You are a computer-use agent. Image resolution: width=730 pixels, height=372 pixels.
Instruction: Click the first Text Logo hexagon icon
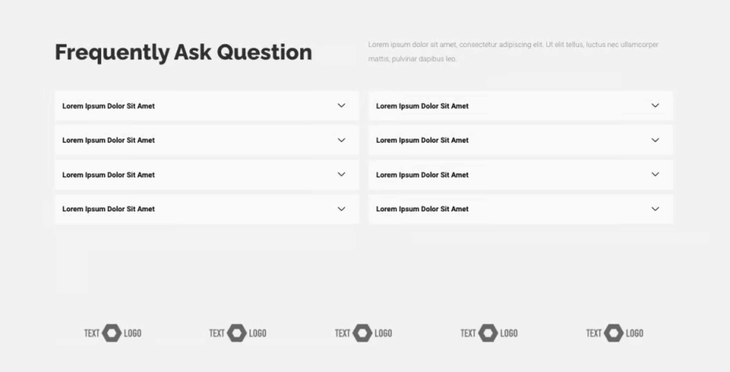(x=112, y=333)
